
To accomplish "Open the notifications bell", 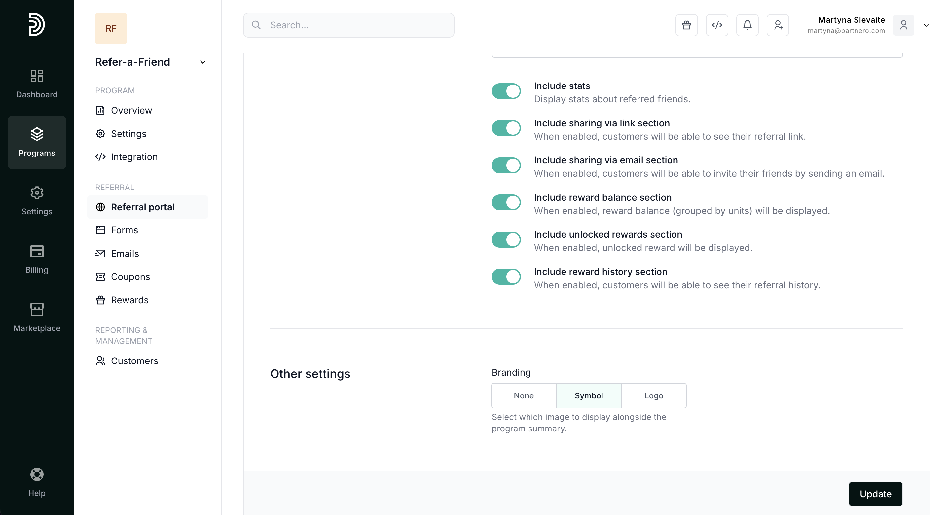I will click(x=747, y=25).
